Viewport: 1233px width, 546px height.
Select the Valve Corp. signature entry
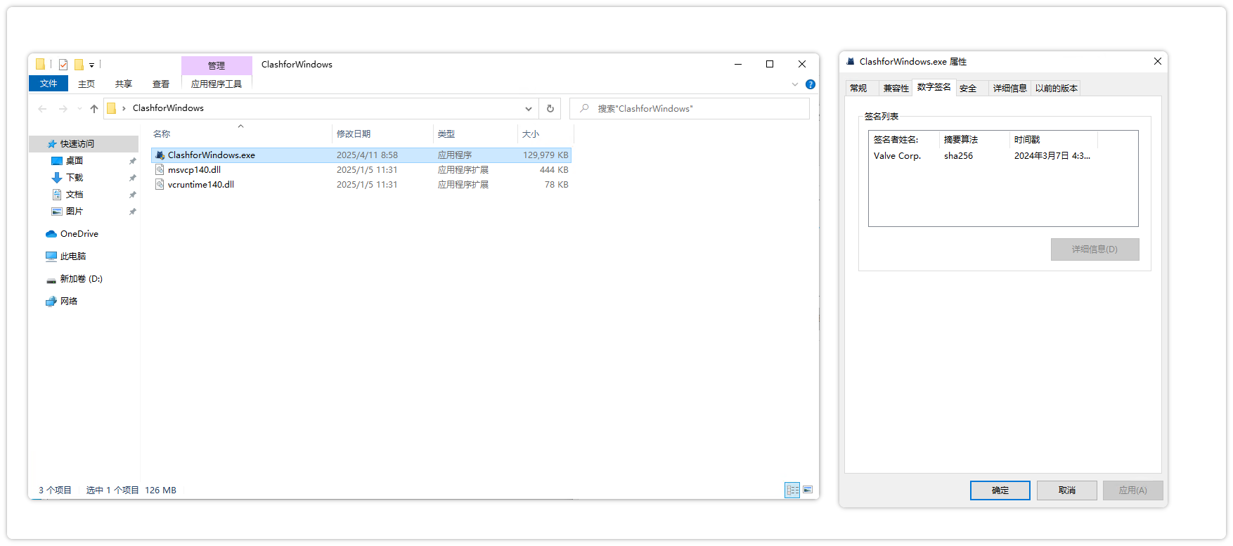click(x=897, y=156)
